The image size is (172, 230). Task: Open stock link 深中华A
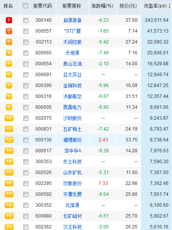point(73,151)
